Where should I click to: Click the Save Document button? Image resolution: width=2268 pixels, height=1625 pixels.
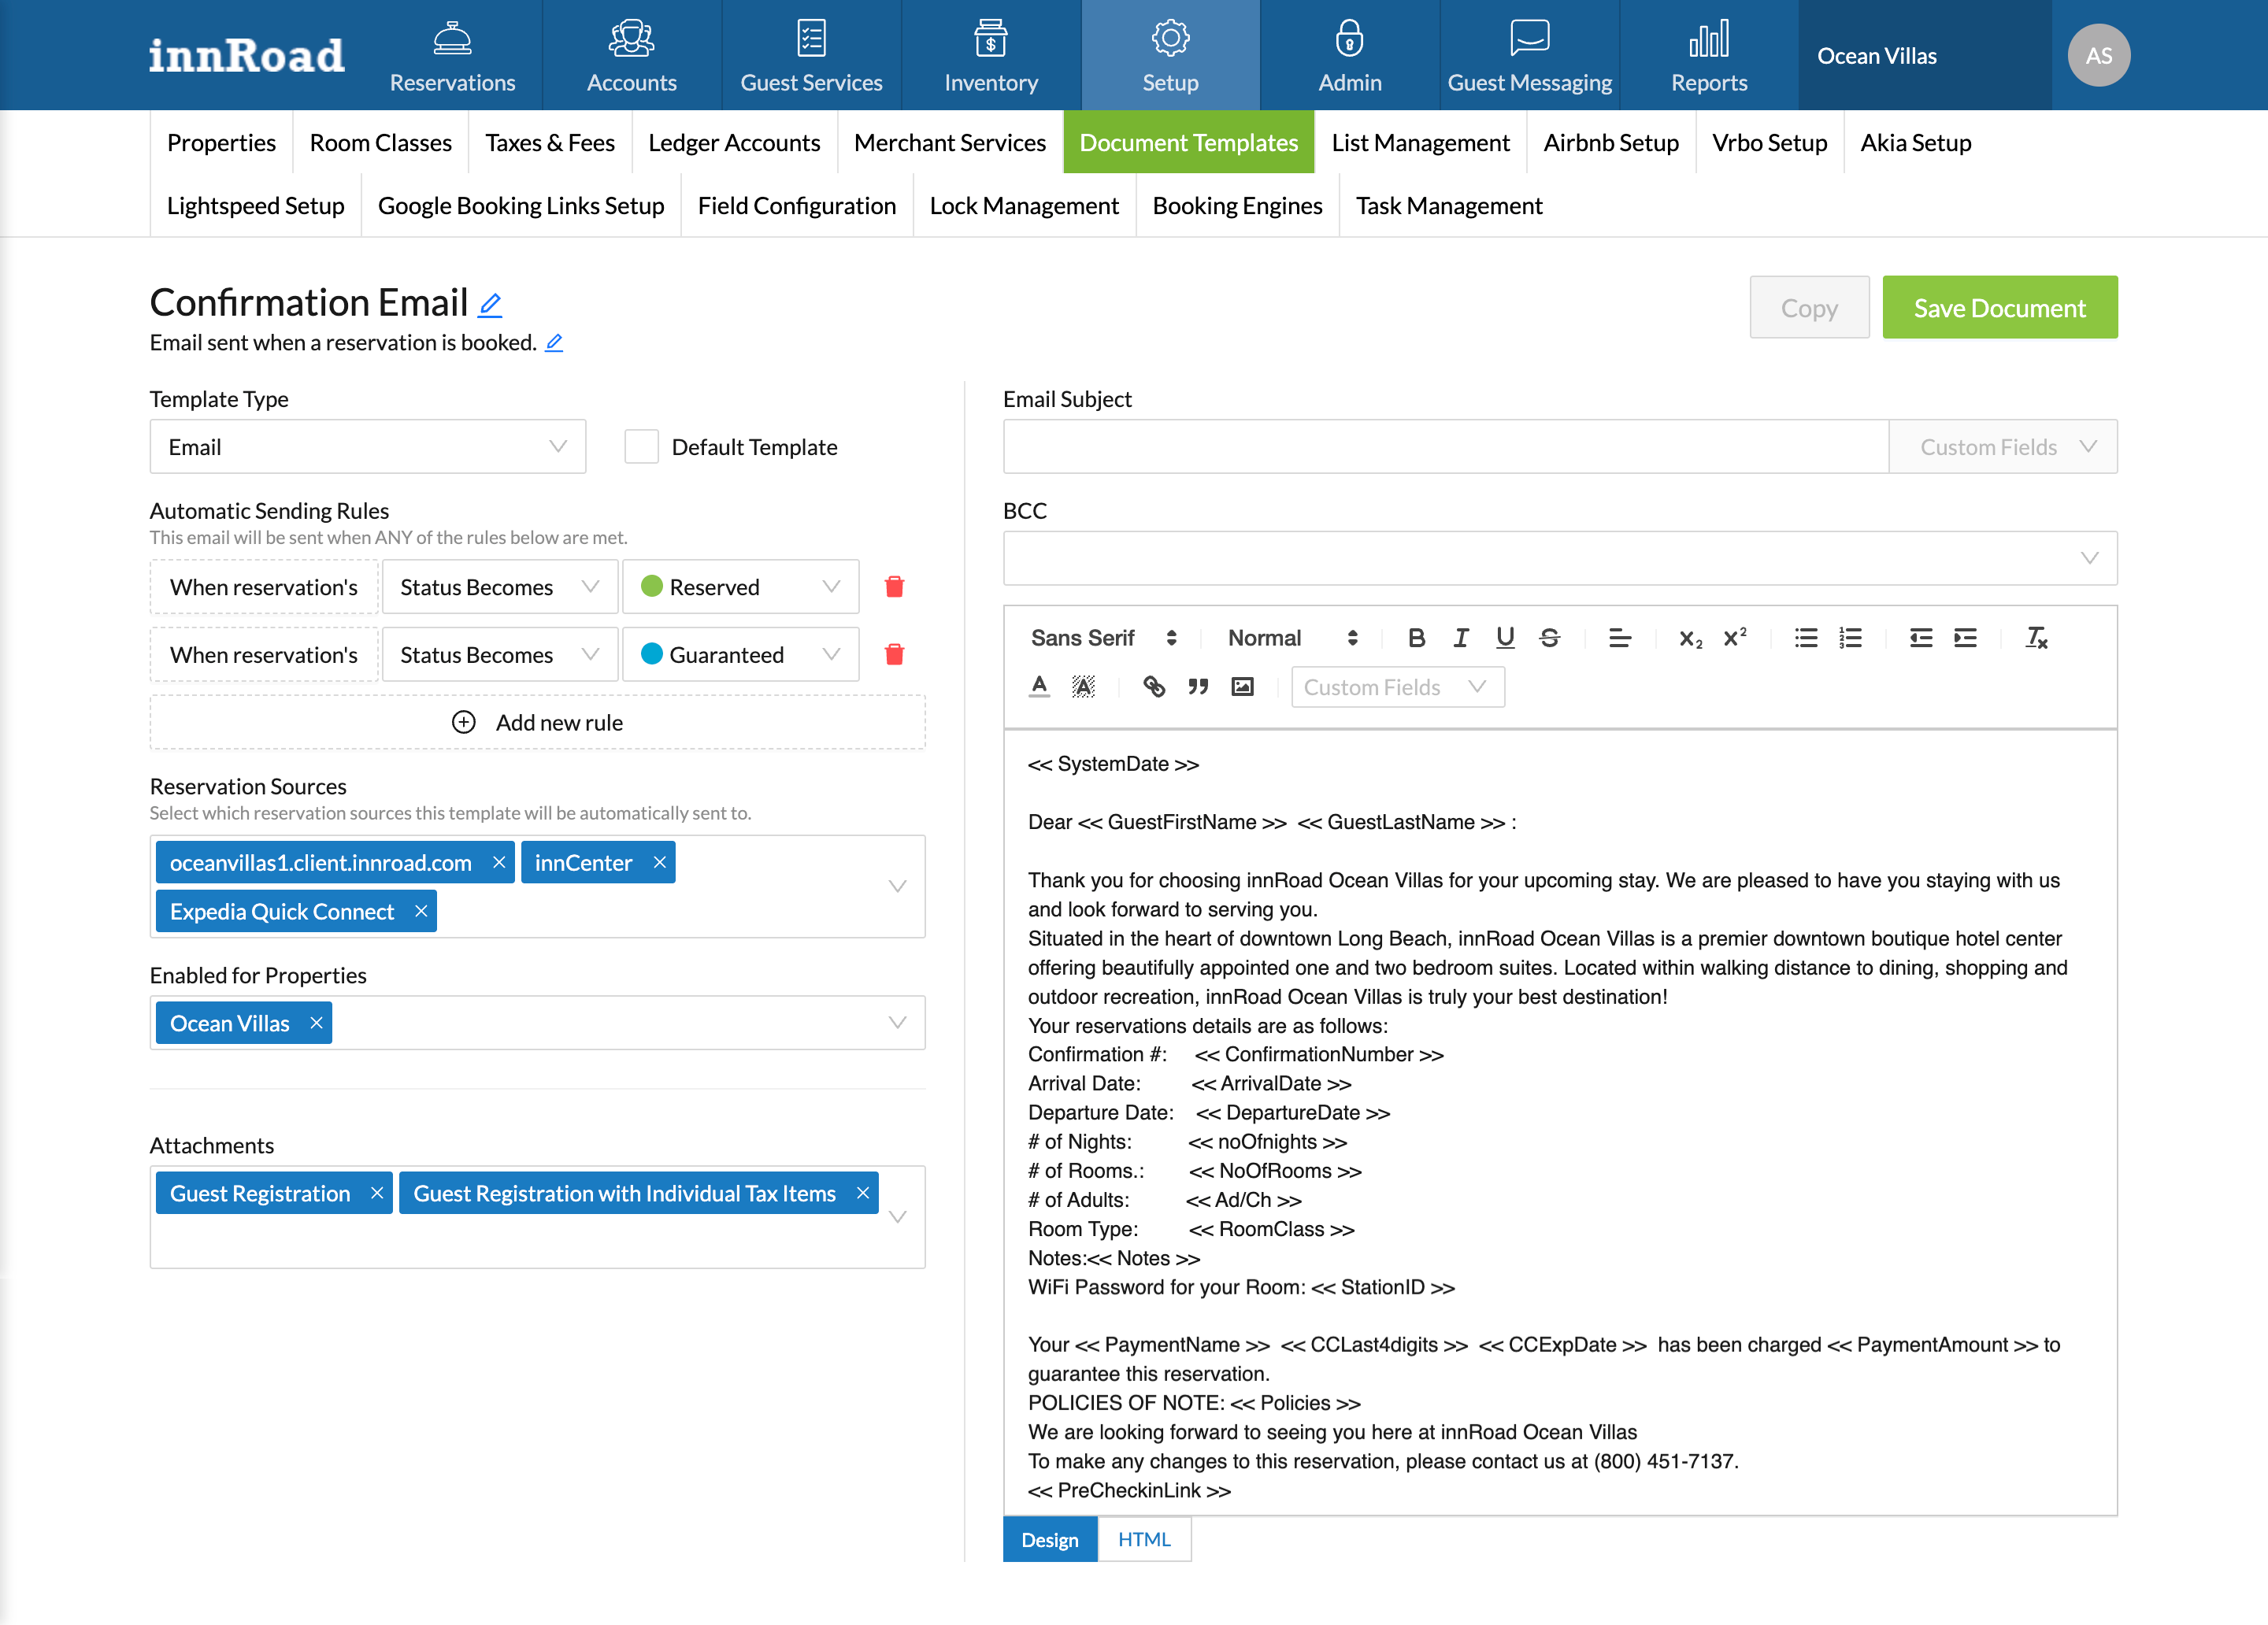1998,308
